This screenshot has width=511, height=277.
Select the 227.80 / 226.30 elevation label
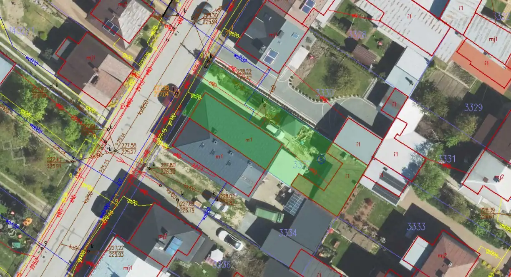[168, 168]
